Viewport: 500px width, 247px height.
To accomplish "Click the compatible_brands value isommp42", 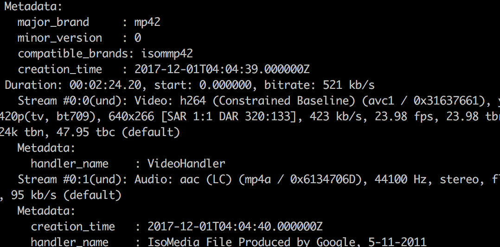I will [x=167, y=54].
